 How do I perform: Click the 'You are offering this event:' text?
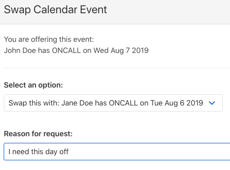49,39
